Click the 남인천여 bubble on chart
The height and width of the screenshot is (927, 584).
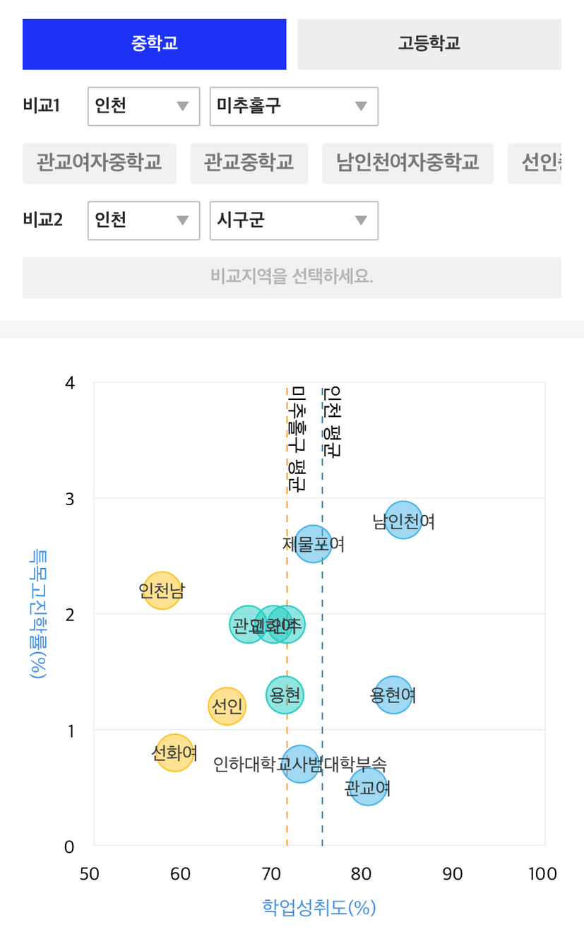(404, 521)
